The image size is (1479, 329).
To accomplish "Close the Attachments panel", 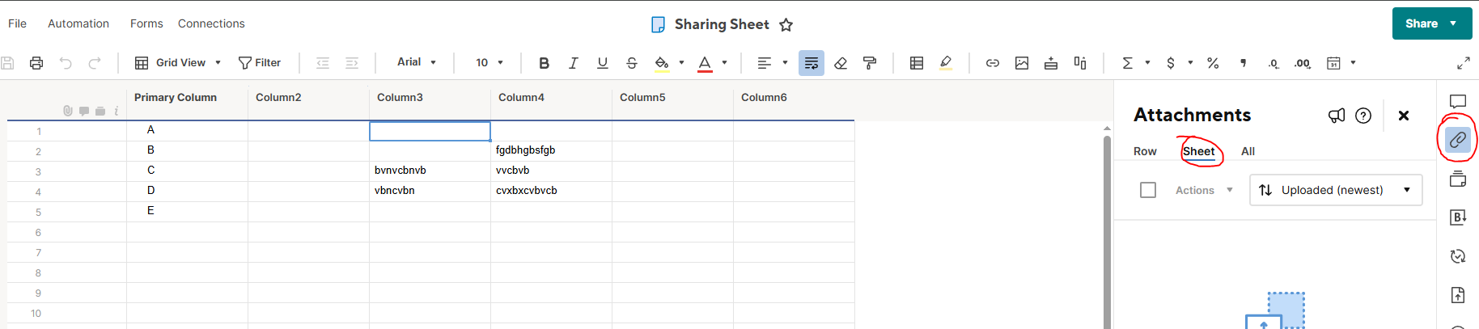I will 1404,116.
